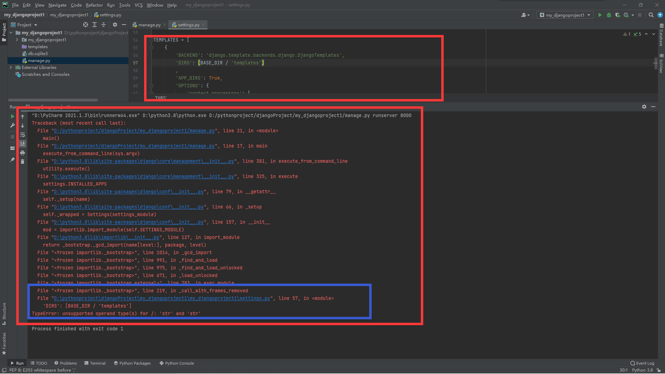Toggle Scroll to End in console
Image resolution: width=665 pixels, height=374 pixels.
(23, 144)
